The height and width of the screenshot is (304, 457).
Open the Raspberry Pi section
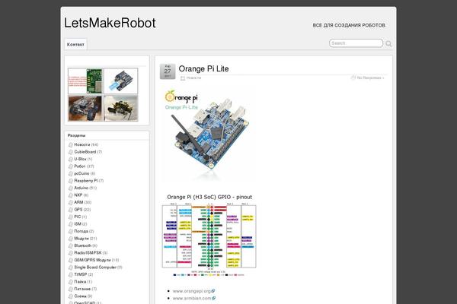click(85, 181)
